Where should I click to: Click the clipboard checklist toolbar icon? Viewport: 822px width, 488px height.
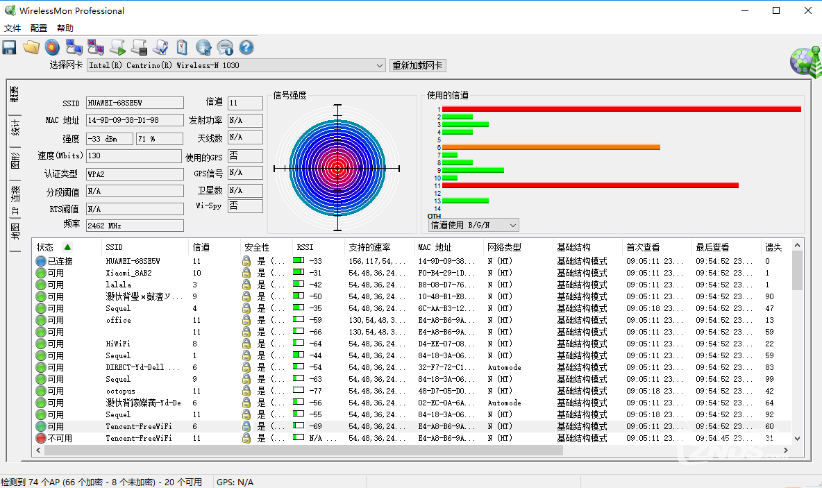pyautogui.click(x=182, y=48)
